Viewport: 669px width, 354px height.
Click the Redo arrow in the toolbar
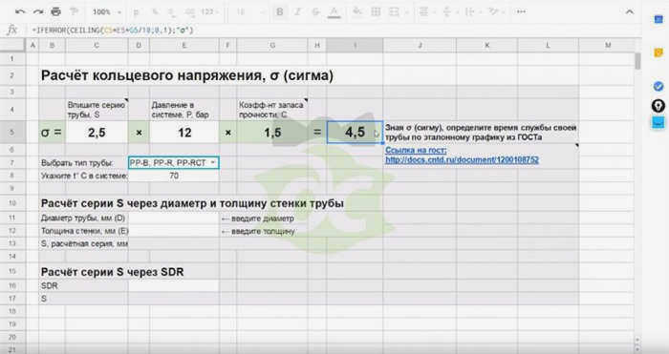tap(38, 11)
